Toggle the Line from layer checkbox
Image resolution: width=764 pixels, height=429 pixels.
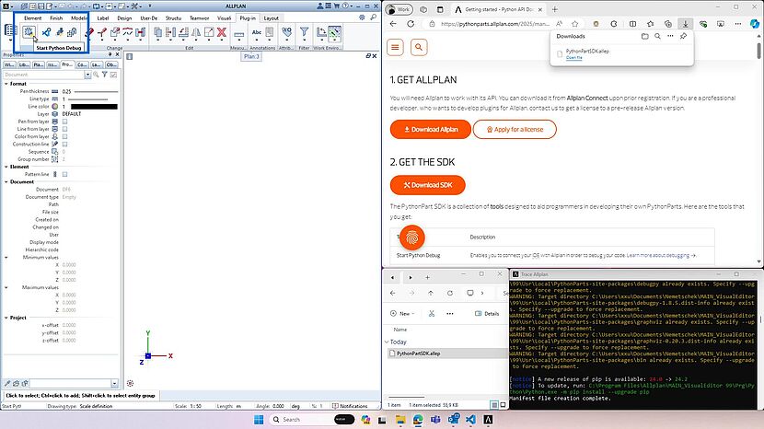point(64,129)
